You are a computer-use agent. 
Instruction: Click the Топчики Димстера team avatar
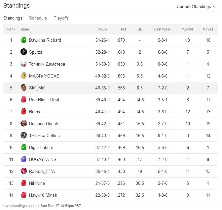[x=23, y=64]
